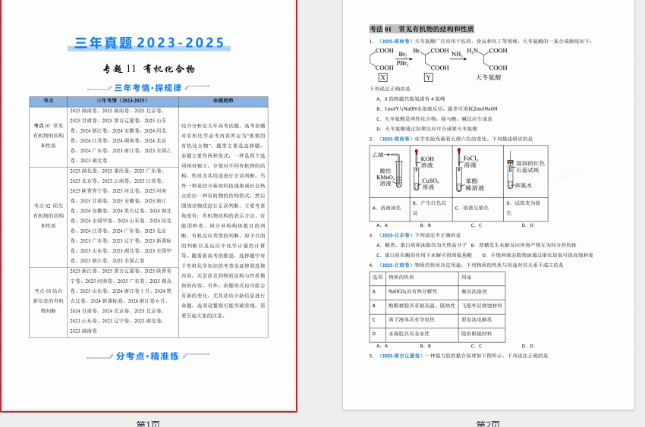645x427 pixels.
Task: Click the 命题趋势 table column header
Action: tap(223, 101)
